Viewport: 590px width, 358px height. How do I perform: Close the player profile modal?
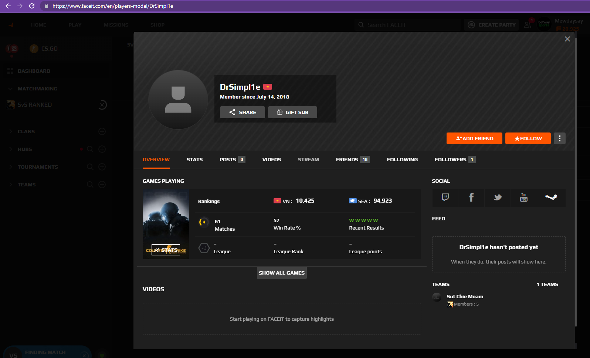coord(567,39)
